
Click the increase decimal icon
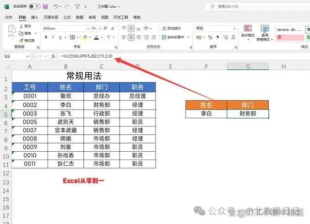click(x=225, y=37)
